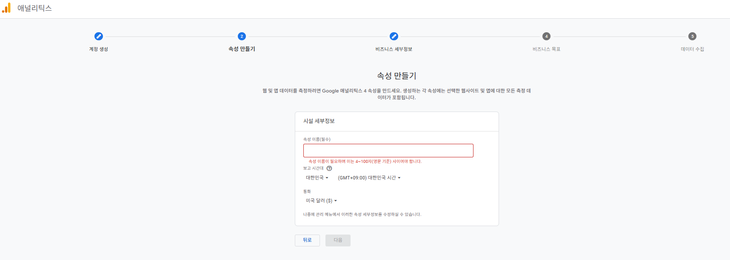Open the help icon next to 보고 시간대
The height and width of the screenshot is (260, 730).
(329, 168)
